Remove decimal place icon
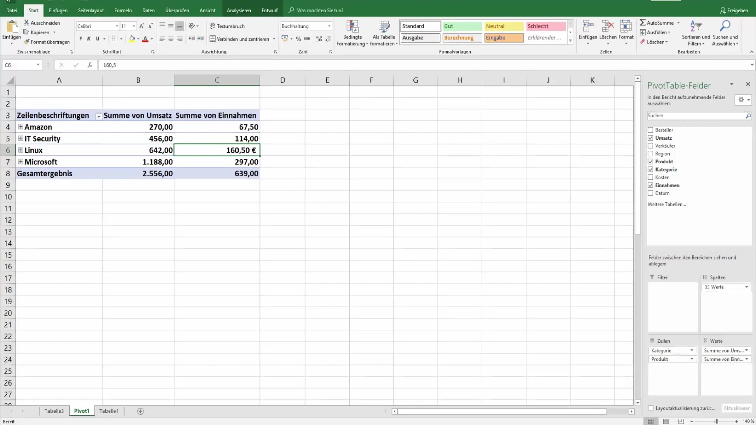This screenshot has height=425, width=756. [328, 39]
